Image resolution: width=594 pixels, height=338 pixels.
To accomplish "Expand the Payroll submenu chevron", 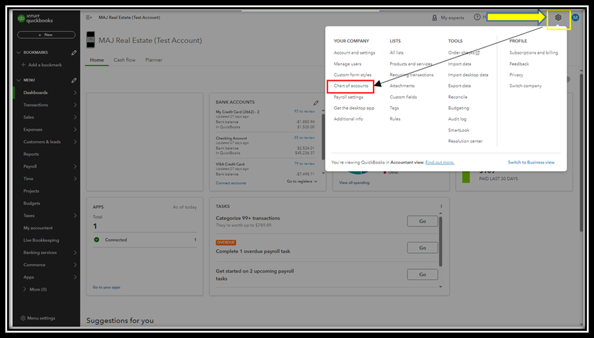I will coord(75,166).
